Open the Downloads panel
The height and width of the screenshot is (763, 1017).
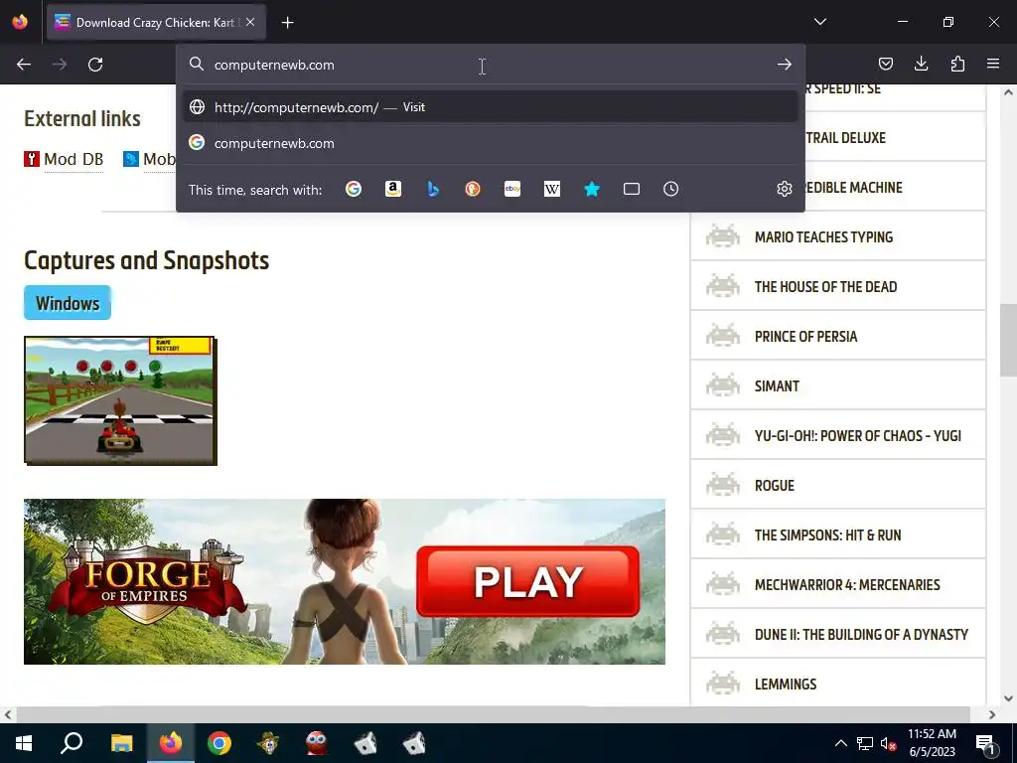(x=921, y=64)
